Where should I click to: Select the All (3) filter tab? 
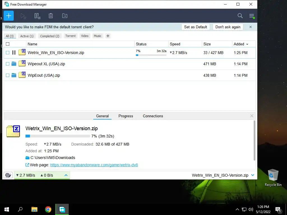(x=10, y=36)
